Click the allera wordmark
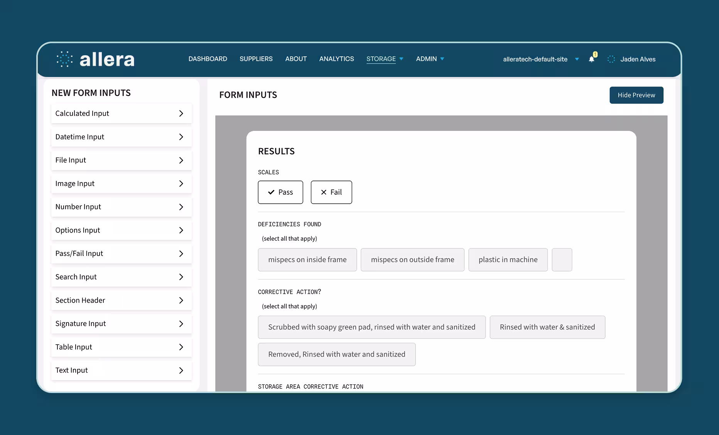719x435 pixels. coord(107,60)
